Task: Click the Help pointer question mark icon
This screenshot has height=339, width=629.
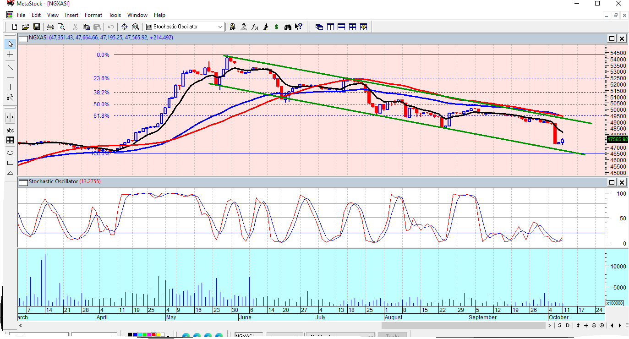Action: pos(298,27)
